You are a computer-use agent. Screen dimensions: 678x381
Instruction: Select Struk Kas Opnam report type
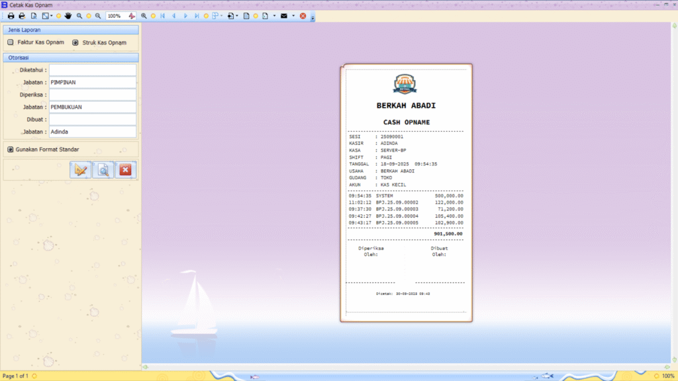point(75,42)
